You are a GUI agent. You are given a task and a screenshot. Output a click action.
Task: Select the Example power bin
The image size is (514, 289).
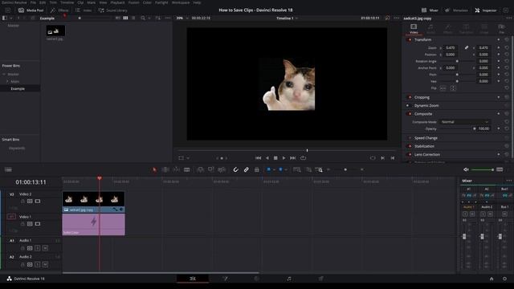click(18, 88)
